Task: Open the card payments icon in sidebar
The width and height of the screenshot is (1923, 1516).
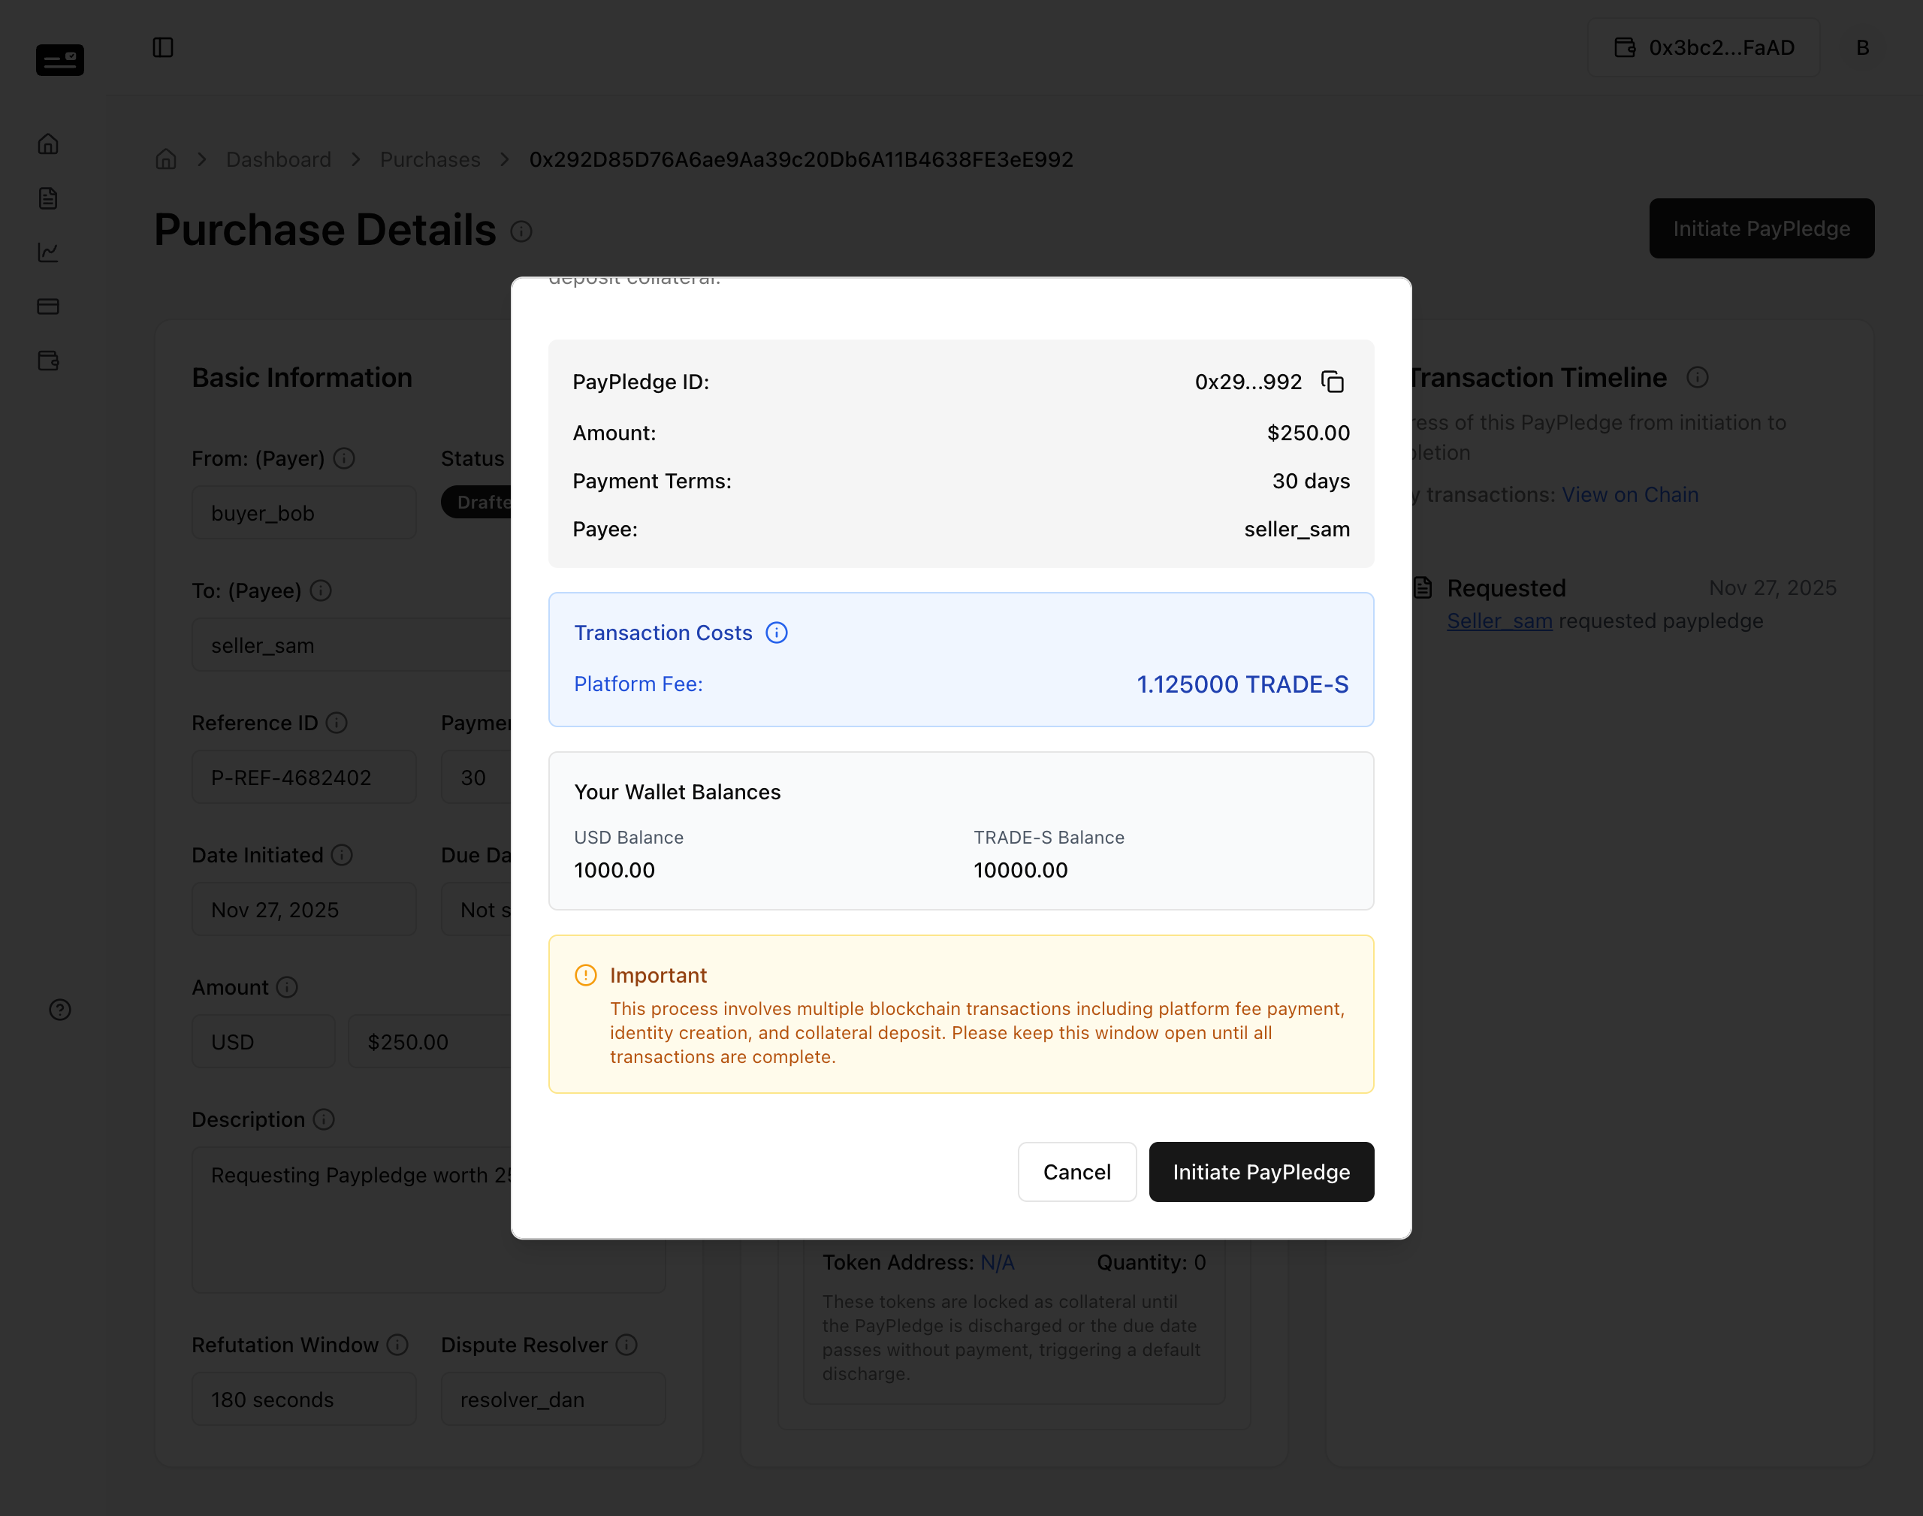Action: coord(49,307)
